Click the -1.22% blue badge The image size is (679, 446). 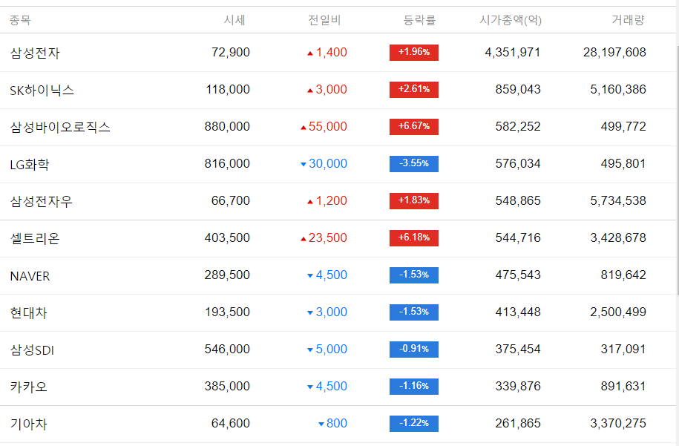pos(414,424)
